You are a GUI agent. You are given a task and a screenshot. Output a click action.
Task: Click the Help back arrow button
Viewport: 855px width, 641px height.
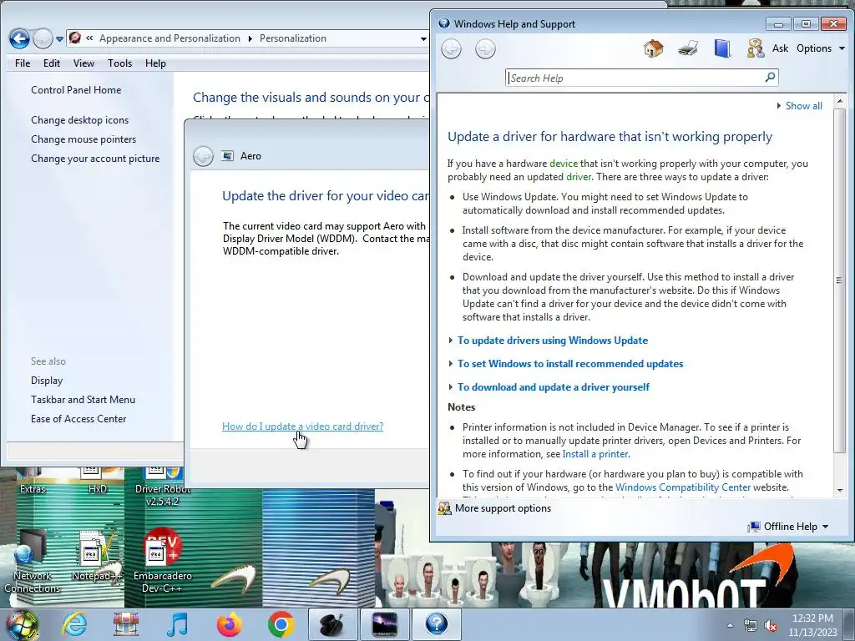451,49
